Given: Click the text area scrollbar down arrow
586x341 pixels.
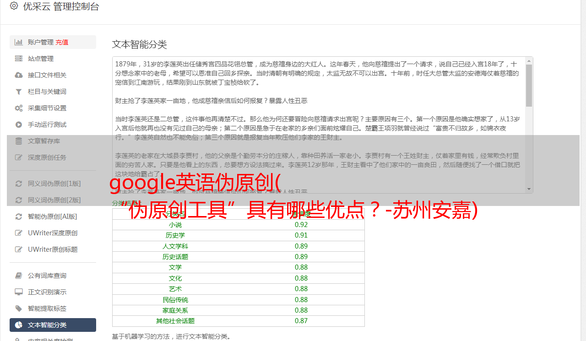Looking at the screenshot, I should (529, 189).
